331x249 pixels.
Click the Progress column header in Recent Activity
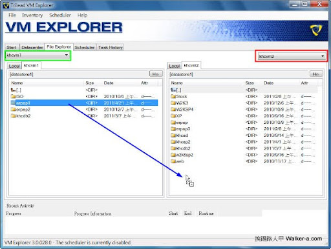point(14,214)
